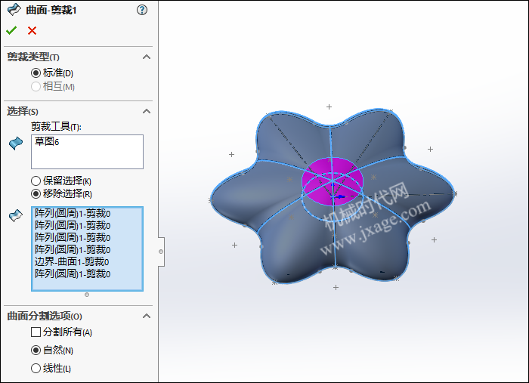Confirm the surface trim with green checkmark
Image resolution: width=529 pixels, height=383 pixels.
11,31
